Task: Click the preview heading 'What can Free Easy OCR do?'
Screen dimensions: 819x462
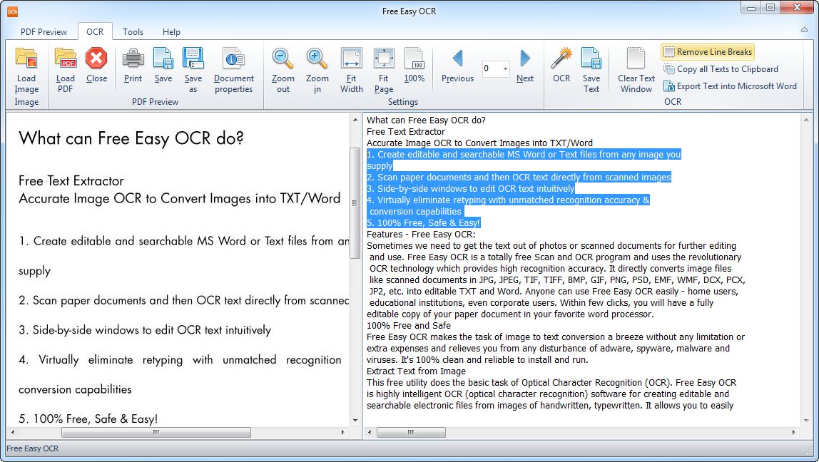Action: pyautogui.click(x=131, y=138)
